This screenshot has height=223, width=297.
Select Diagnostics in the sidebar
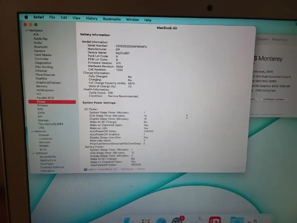pyautogui.click(x=43, y=63)
